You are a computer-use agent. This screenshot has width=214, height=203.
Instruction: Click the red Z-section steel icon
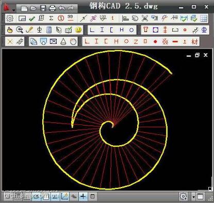click(136, 41)
